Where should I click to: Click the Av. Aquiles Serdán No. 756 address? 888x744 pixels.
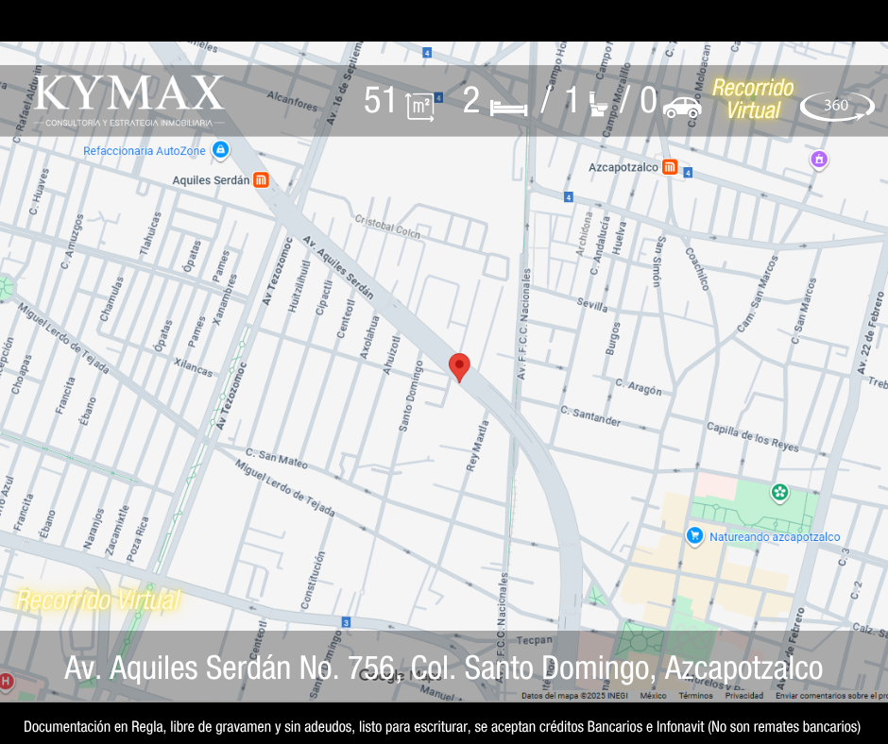[443, 668]
